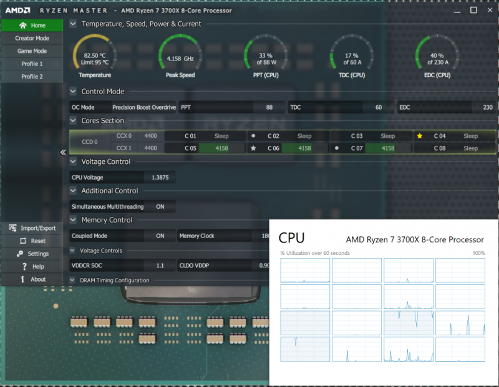
Task: Select sleeping core C 03
Action: click(372, 136)
